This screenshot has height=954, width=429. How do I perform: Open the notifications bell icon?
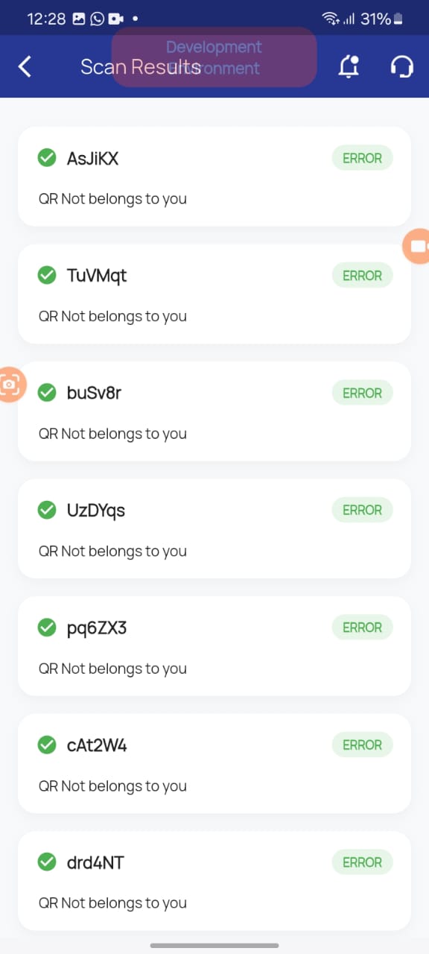(349, 66)
